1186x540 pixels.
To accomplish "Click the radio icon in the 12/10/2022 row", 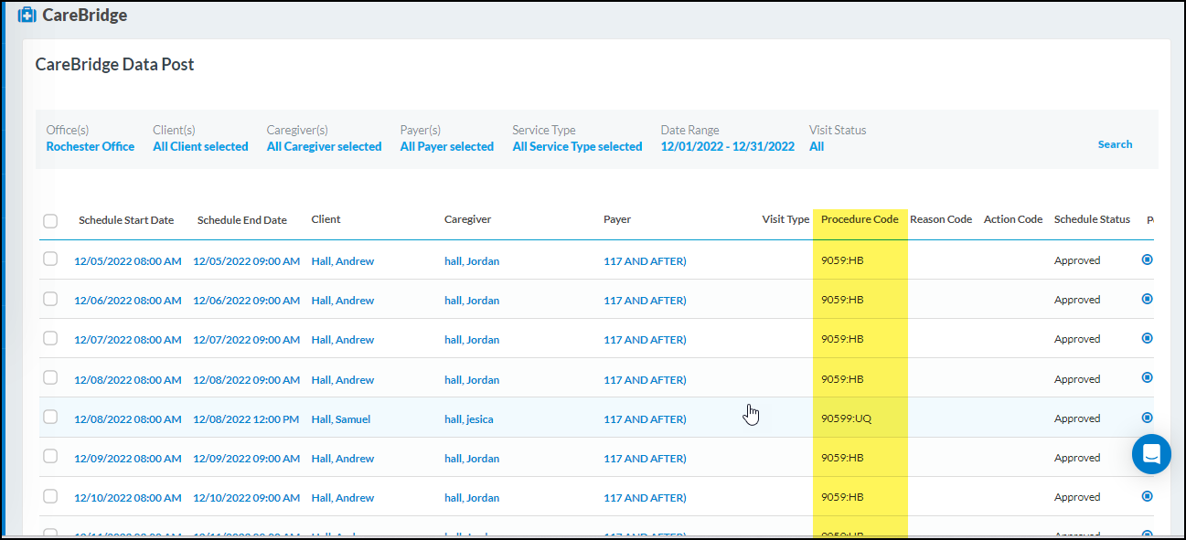I will click(1147, 496).
